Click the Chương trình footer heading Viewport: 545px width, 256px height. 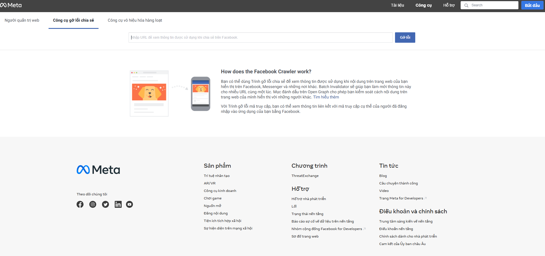309,166
